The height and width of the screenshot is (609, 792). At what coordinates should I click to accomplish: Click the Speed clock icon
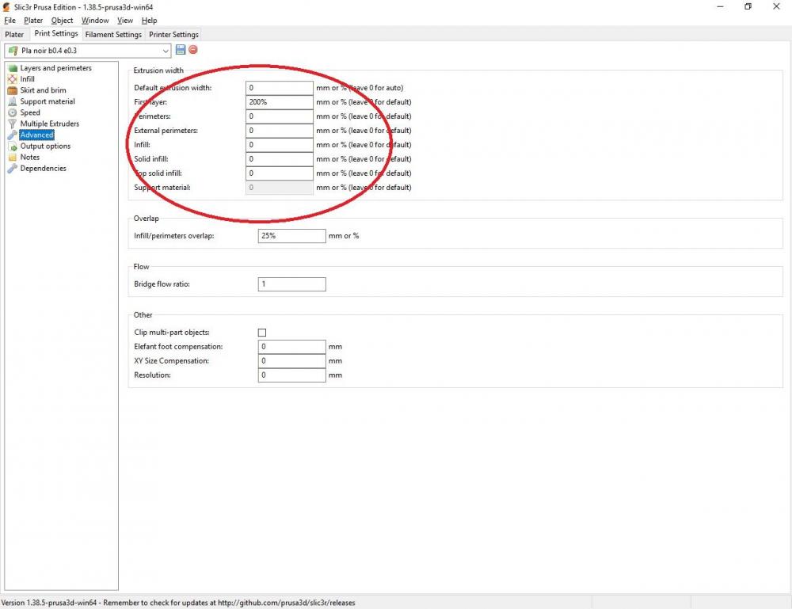[x=13, y=112]
